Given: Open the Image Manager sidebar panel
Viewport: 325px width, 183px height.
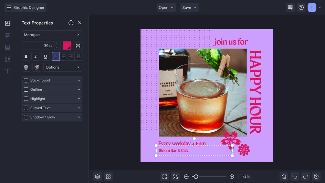Looking at the screenshot, I should tap(8, 23).
